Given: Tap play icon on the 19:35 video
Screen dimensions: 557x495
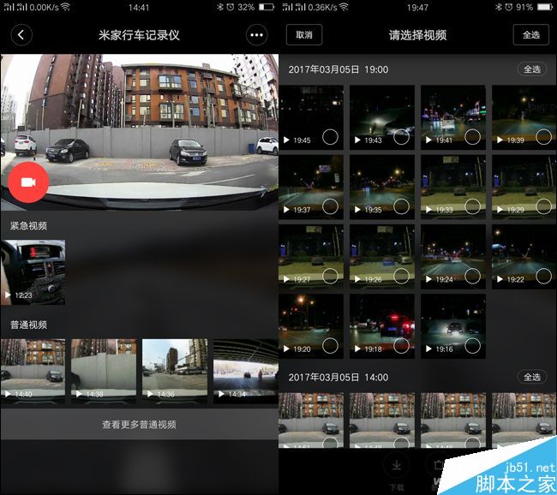Looking at the screenshot, I should [357, 210].
